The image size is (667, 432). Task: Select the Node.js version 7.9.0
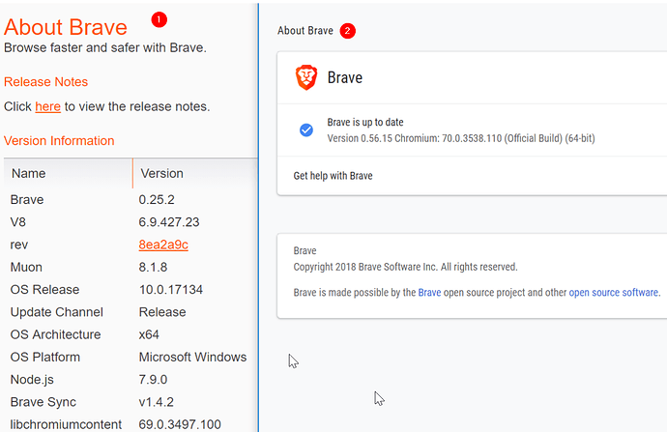point(153,380)
